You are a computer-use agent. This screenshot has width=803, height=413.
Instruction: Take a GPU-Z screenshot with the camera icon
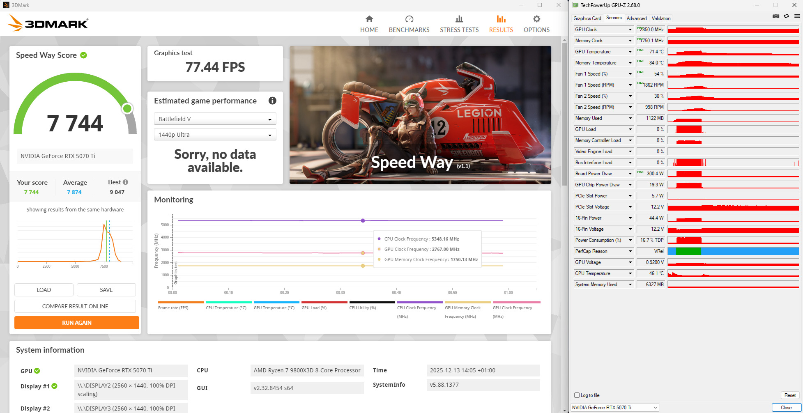click(x=775, y=16)
